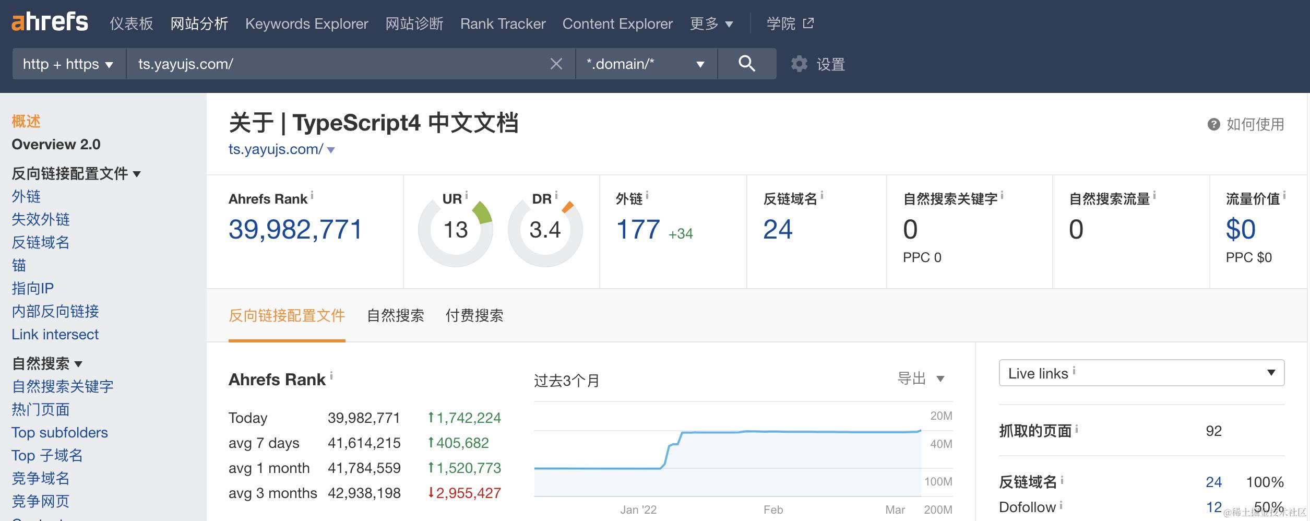Open the 导出 export dropdown
The height and width of the screenshot is (521, 1310).
(921, 378)
